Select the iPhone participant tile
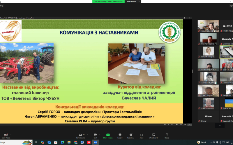Viewport: 233px width, 145px height. tap(208, 116)
